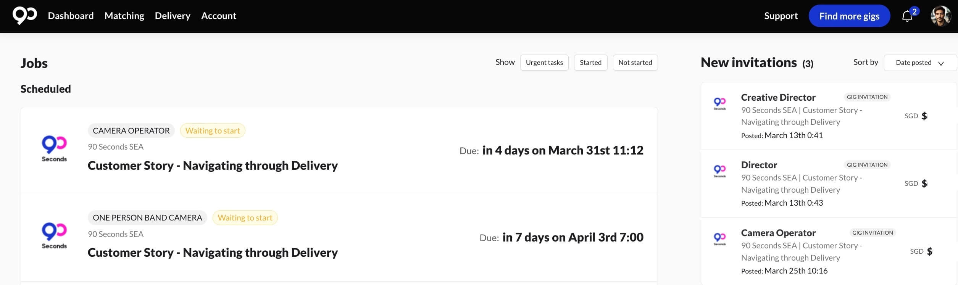Toggle the Not started filter
This screenshot has height=285, width=958.
tap(635, 63)
